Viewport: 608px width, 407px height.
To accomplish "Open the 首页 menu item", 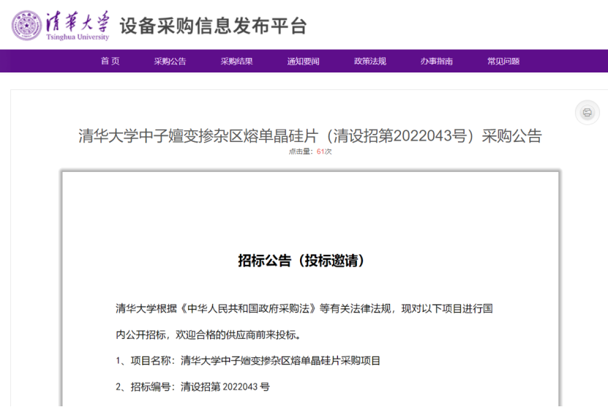I will coord(110,61).
